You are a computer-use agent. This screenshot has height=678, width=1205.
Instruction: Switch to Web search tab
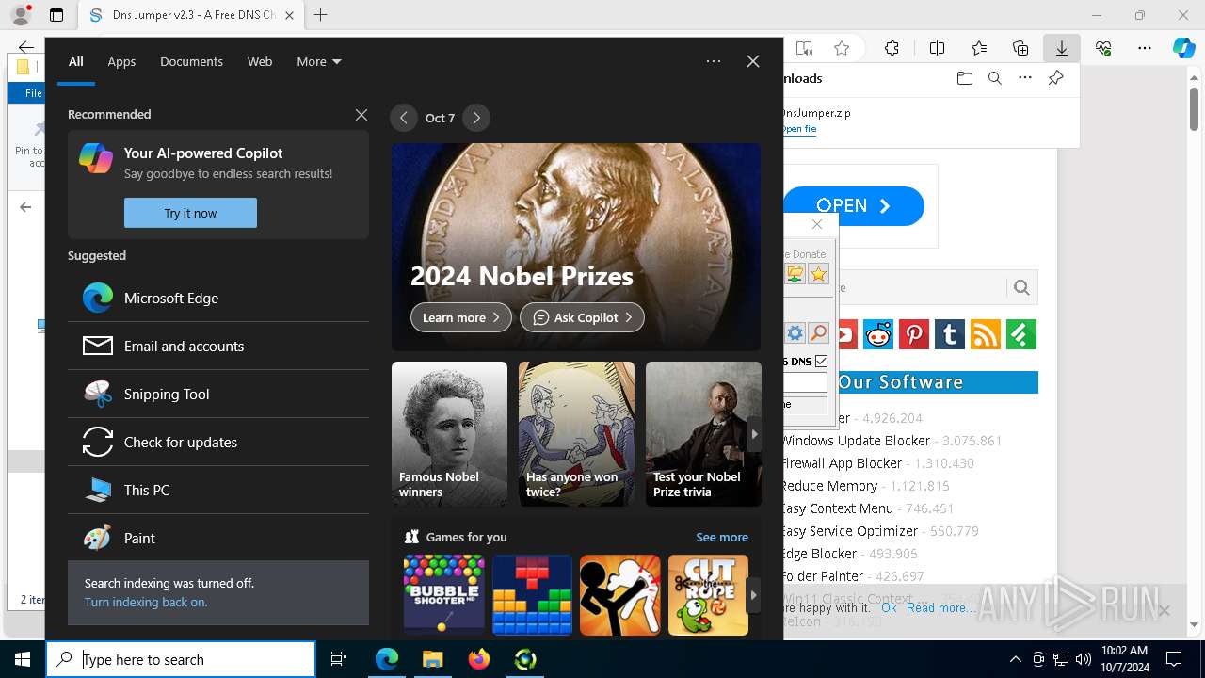pyautogui.click(x=260, y=61)
